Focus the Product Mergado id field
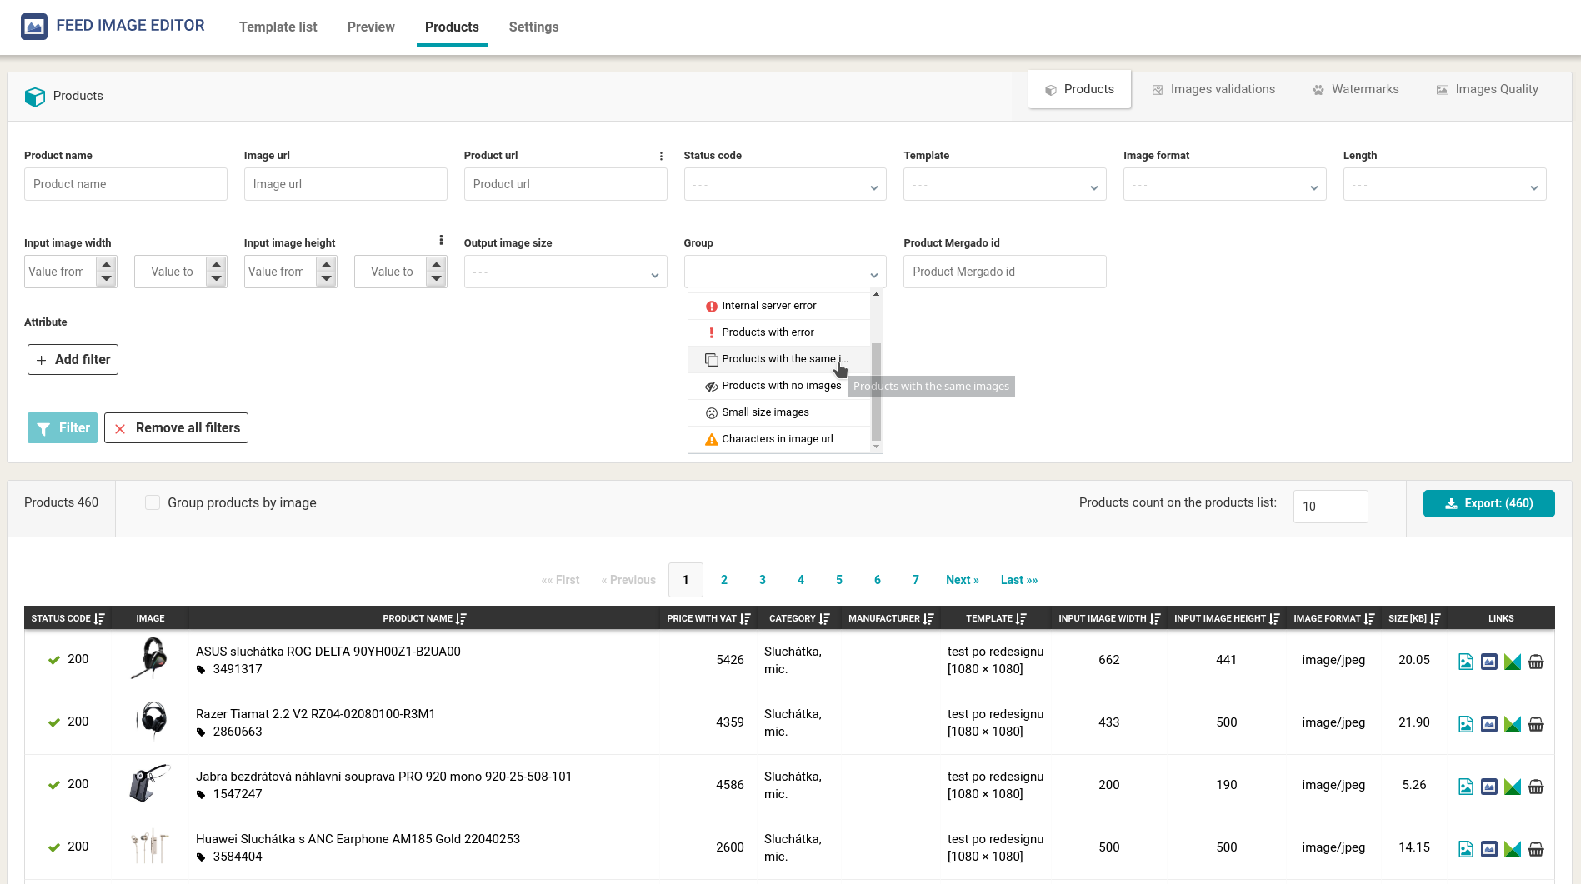 1005,272
